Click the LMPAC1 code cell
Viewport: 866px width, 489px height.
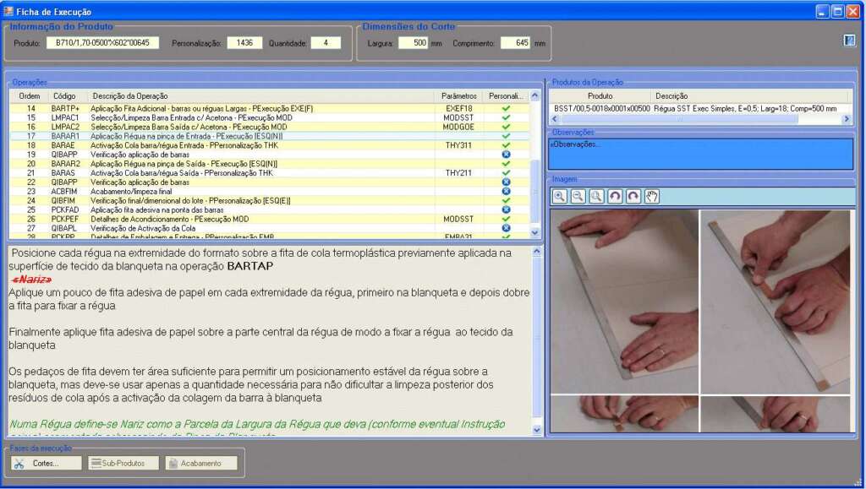65,118
